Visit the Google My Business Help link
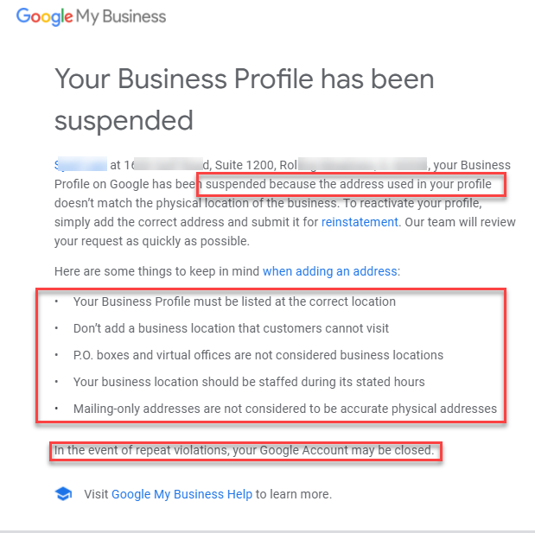Viewport: 535px width, 533px height. coord(182,494)
